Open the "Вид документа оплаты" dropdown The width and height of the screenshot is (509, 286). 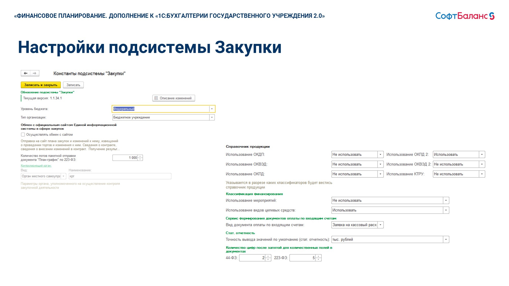380,225
